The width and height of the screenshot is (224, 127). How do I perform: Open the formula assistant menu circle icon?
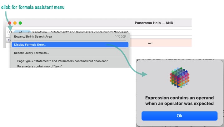[11, 32]
